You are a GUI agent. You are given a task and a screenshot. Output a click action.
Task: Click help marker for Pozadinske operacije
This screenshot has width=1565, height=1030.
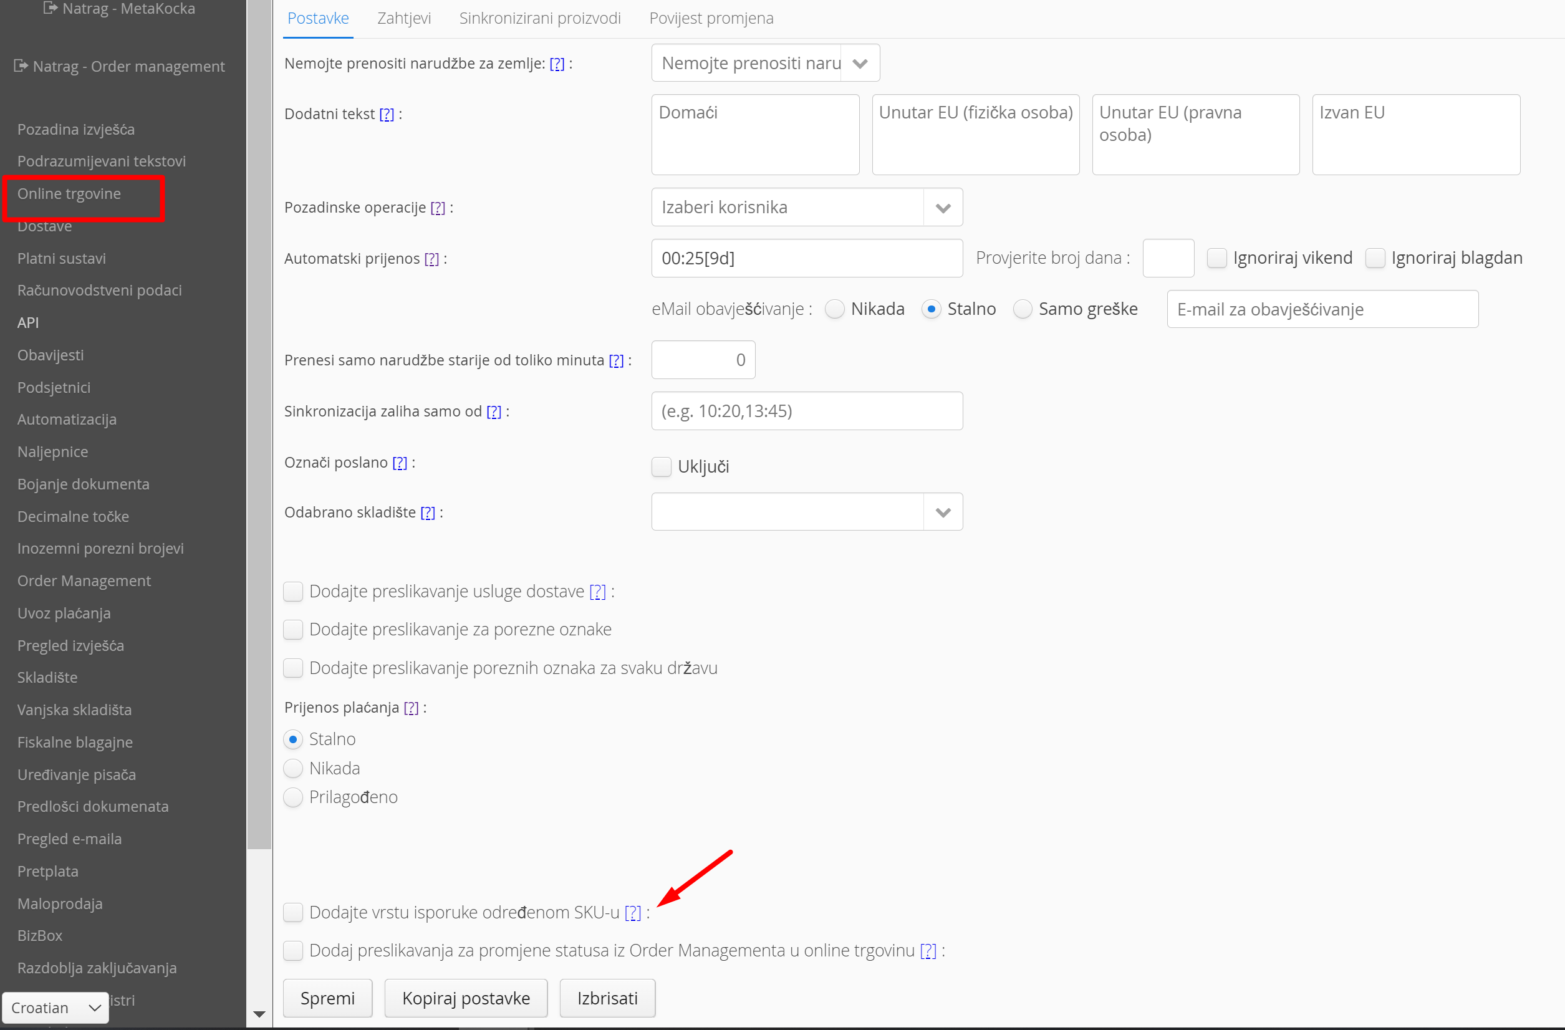pos(438,208)
